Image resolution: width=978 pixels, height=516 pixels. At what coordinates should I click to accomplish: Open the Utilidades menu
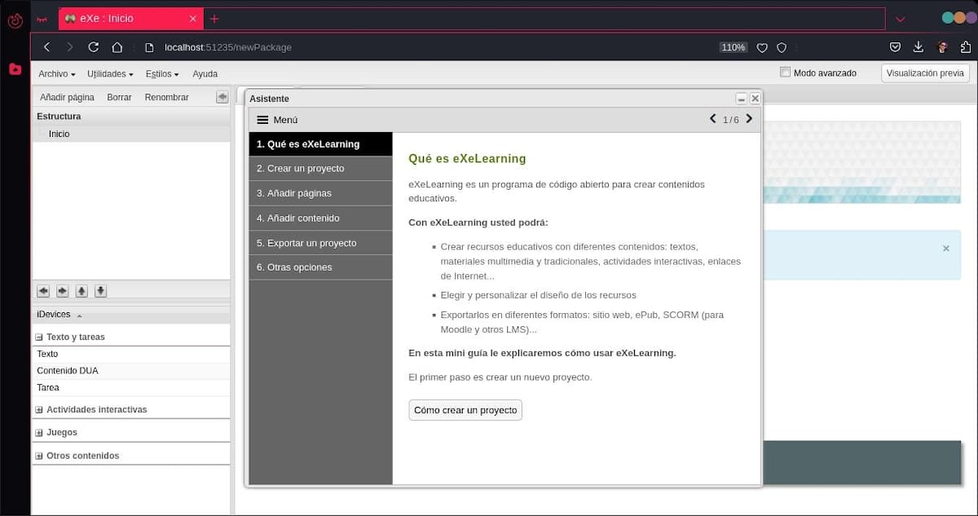(x=110, y=74)
